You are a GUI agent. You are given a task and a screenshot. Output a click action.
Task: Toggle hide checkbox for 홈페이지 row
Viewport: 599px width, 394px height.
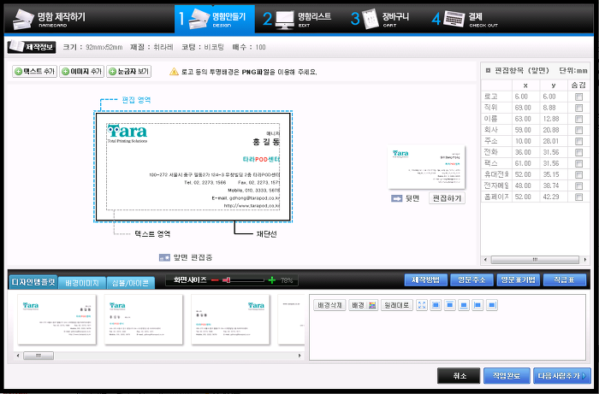coord(578,197)
